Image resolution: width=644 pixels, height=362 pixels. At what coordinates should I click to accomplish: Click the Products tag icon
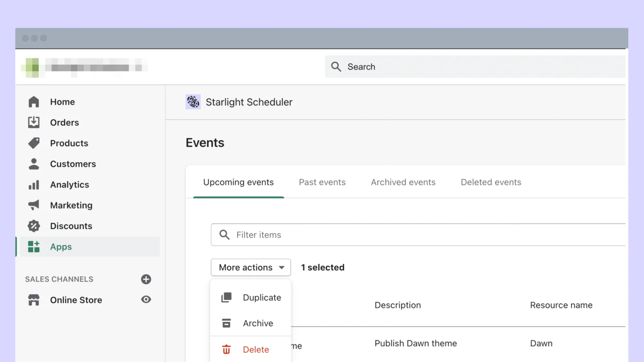coord(34,143)
